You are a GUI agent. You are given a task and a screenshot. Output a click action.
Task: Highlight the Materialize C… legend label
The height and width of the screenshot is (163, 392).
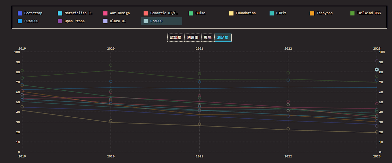pos(78,13)
